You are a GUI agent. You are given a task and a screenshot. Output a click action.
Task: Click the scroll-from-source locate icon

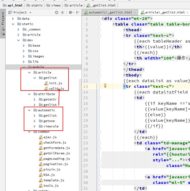(57, 12)
